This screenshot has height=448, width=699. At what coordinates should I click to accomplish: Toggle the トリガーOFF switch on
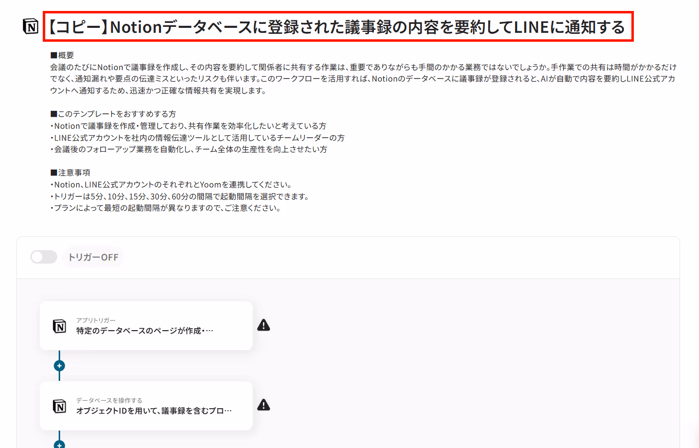click(x=44, y=257)
